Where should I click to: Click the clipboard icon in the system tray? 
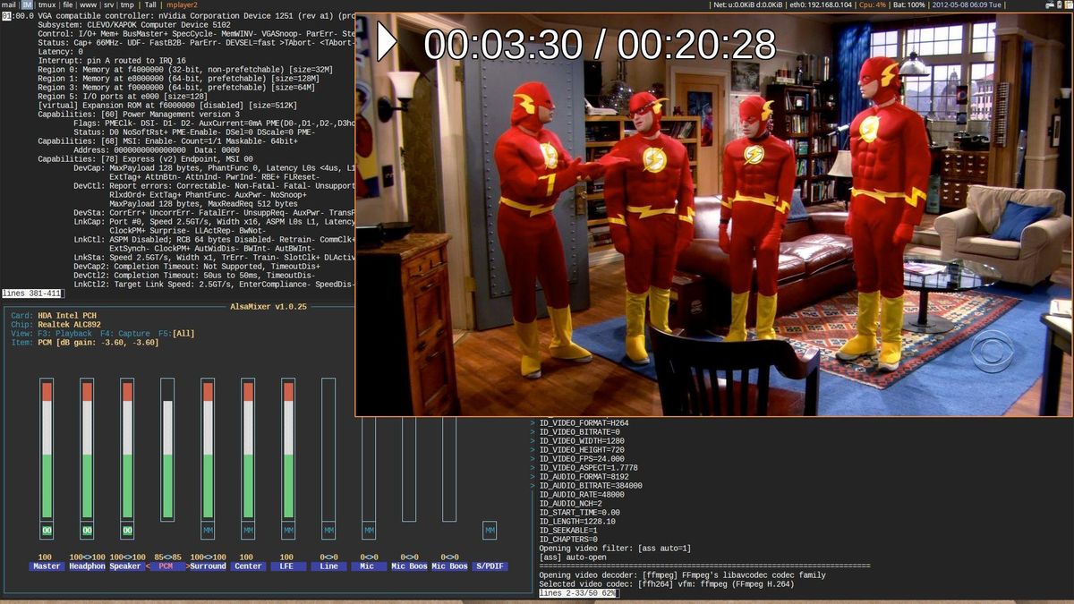[1069, 4]
